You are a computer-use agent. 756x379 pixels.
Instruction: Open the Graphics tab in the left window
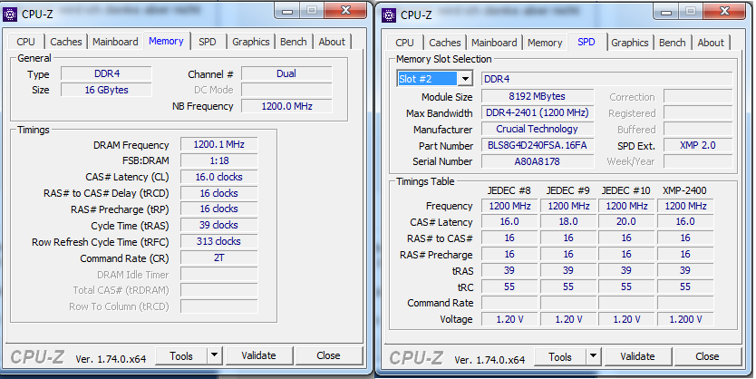point(251,42)
